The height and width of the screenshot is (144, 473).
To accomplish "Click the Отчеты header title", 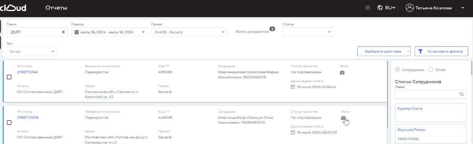I will (x=56, y=8).
